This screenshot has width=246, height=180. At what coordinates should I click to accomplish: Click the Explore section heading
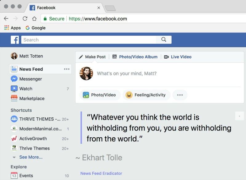[x=19, y=167]
